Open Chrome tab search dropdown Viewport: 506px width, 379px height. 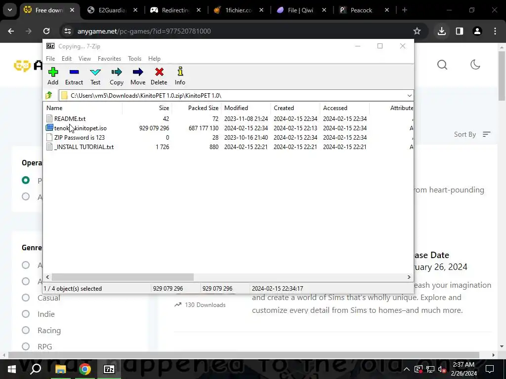coord(10,10)
